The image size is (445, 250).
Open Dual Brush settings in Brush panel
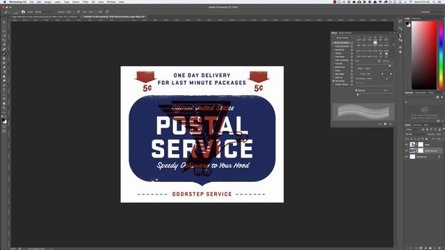340,57
